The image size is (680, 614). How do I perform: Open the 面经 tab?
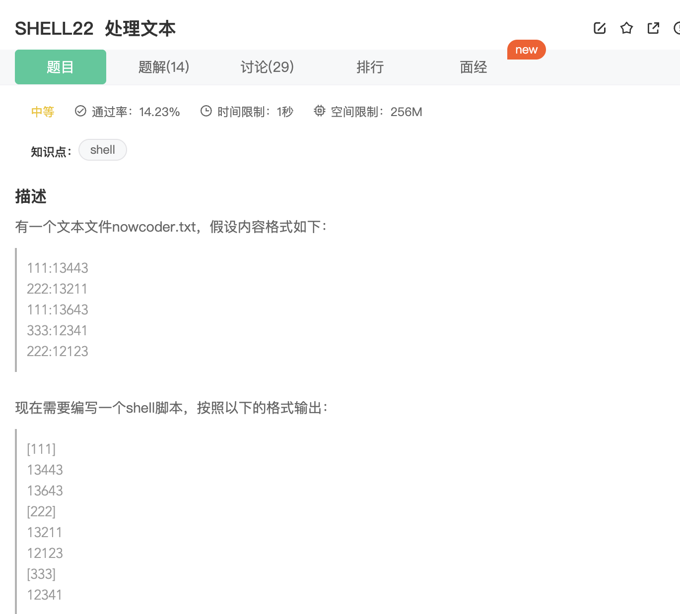[474, 67]
